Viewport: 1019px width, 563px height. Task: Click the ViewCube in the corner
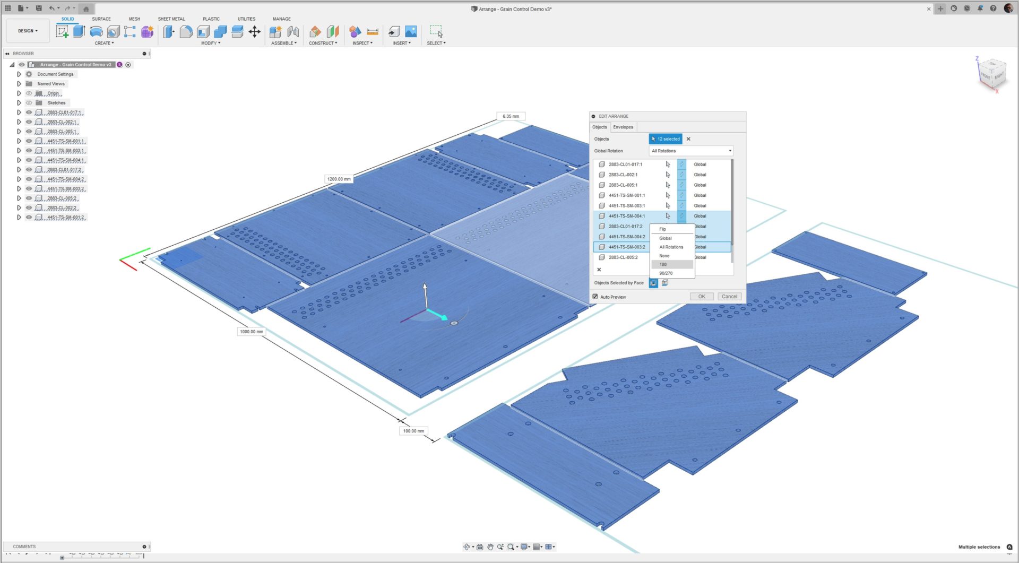991,73
